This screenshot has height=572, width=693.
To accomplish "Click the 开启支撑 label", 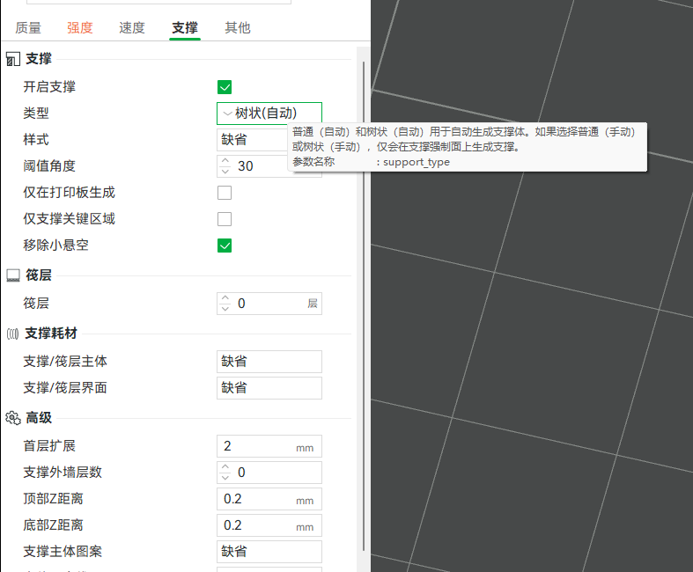I will point(49,87).
